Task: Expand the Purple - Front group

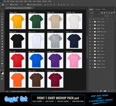Action: point(93,54)
